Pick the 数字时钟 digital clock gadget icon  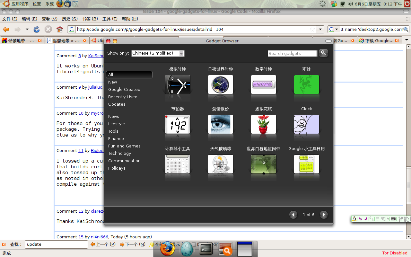pyautogui.click(x=264, y=84)
